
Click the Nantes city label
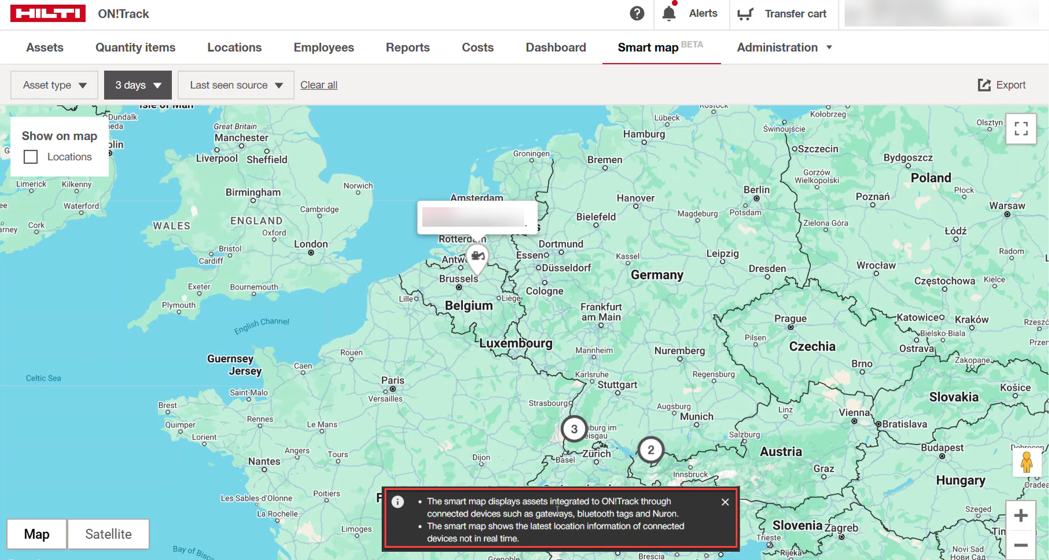point(264,462)
